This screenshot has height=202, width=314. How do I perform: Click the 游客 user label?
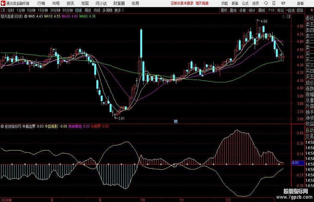(300, 3)
